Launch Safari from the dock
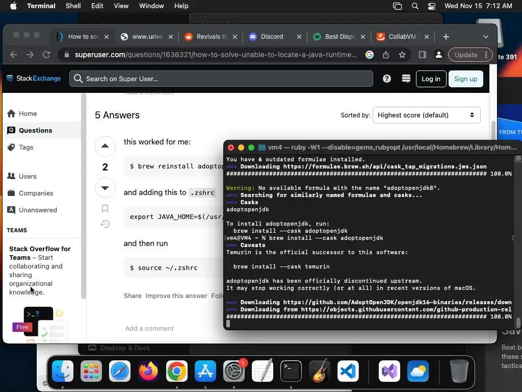Viewport: 522px width, 392px height. [120, 371]
